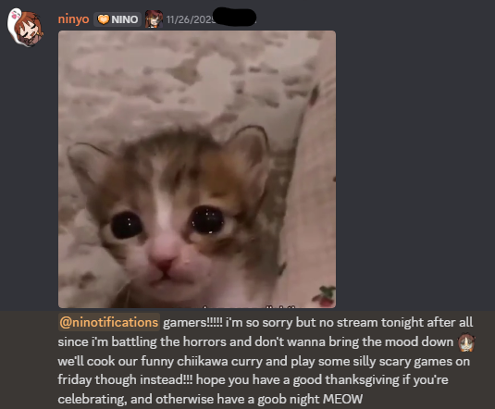The height and width of the screenshot is (409, 495).
Task: Open the NINO server tag badge
Action: [x=118, y=19]
